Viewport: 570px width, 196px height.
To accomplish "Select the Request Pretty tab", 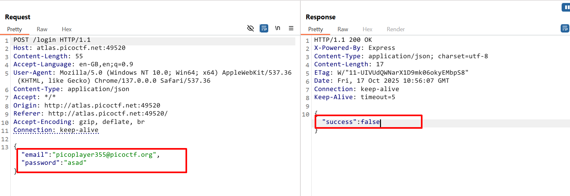I will [x=14, y=29].
